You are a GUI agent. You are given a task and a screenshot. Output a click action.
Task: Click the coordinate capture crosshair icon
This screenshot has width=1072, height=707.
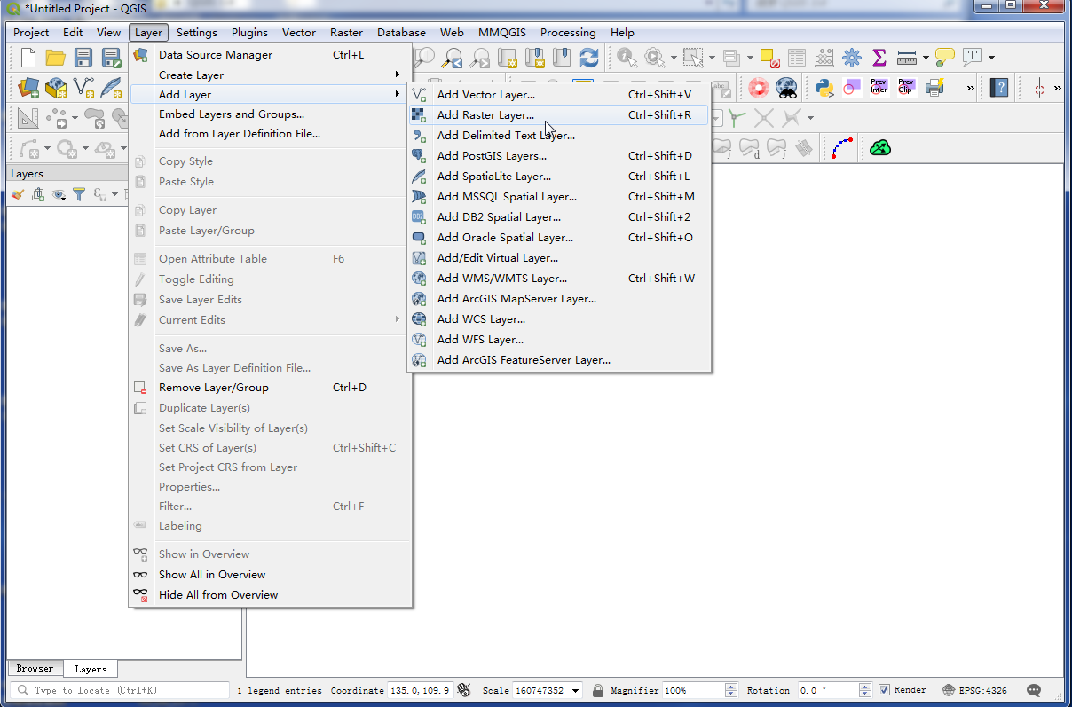(1038, 87)
